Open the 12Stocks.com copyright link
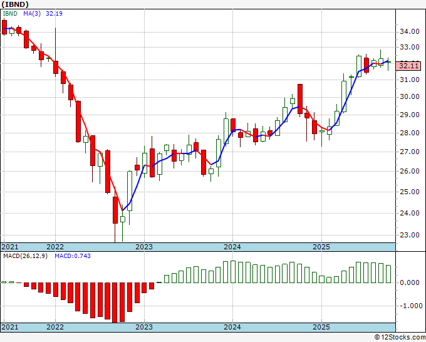This screenshot has width=426, height=342. (400, 338)
